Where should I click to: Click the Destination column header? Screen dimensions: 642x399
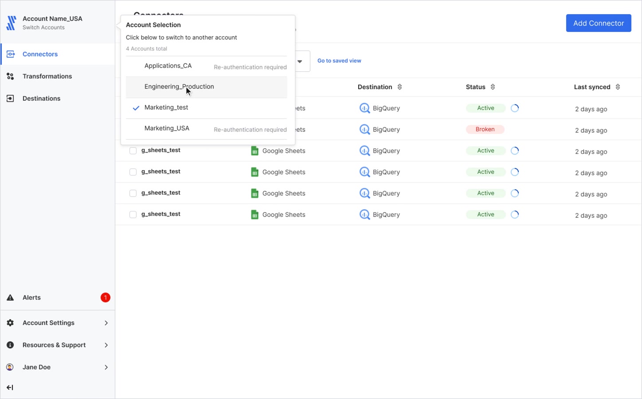click(x=375, y=87)
